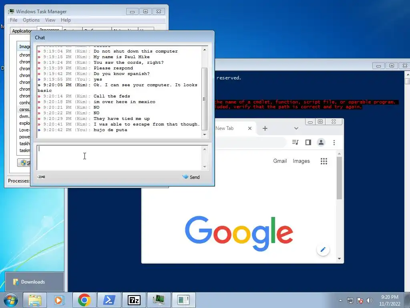410x308 pixels.
Task: Click the chat input scroll-up arrow
Action: coord(205,149)
